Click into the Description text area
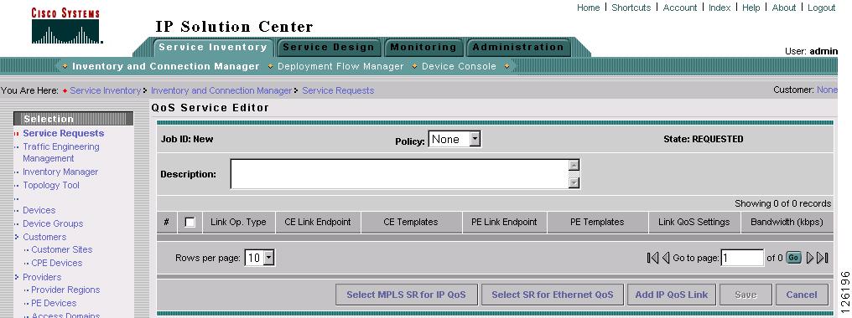 coord(400,174)
